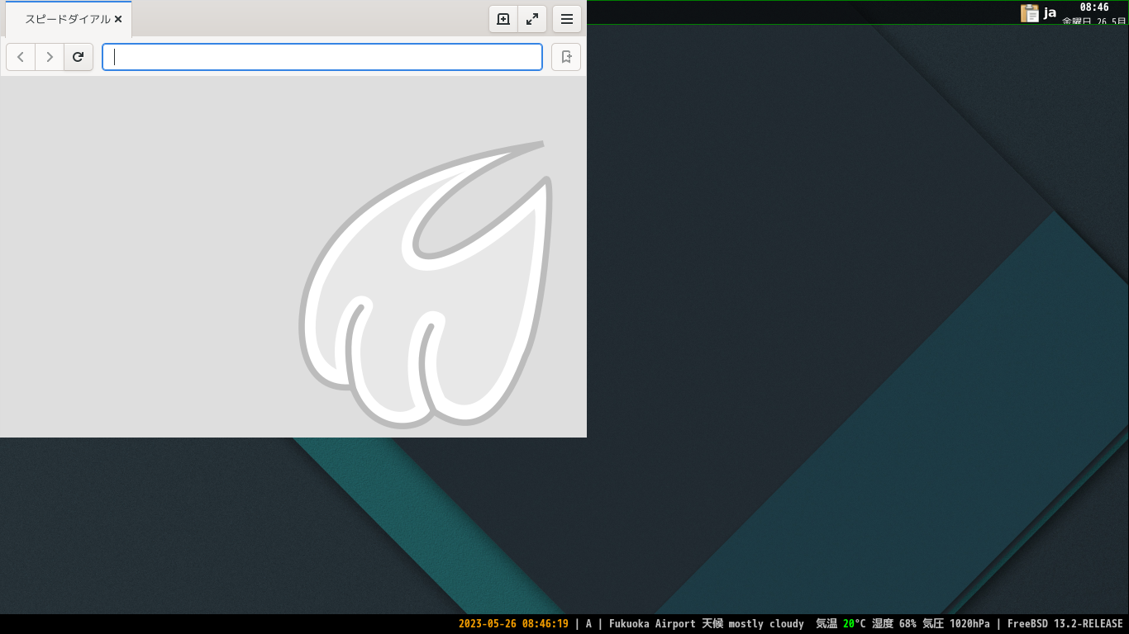The image size is (1129, 634).
Task: Select the スピードダイアル tab
Action: tap(69, 19)
